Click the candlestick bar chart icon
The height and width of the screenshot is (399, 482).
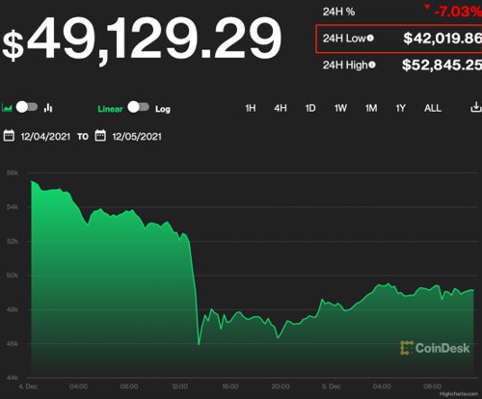tap(48, 108)
